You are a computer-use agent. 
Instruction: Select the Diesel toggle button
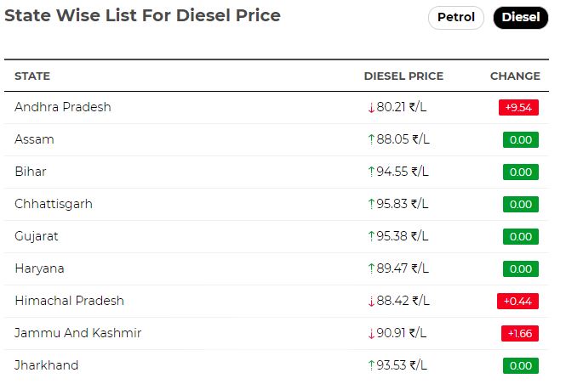click(521, 17)
